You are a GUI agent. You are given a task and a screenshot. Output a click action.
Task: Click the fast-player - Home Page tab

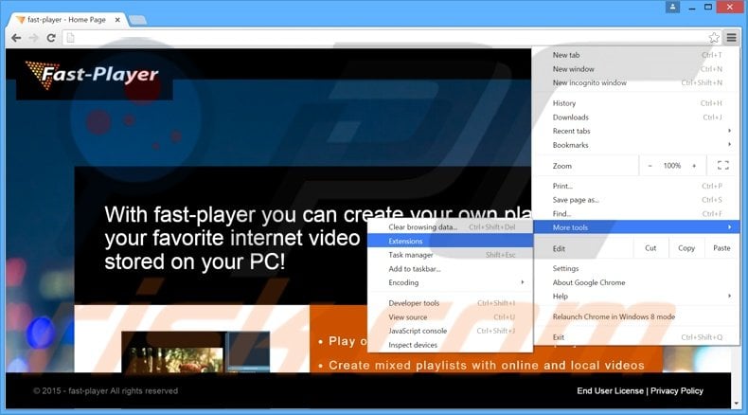point(67,20)
